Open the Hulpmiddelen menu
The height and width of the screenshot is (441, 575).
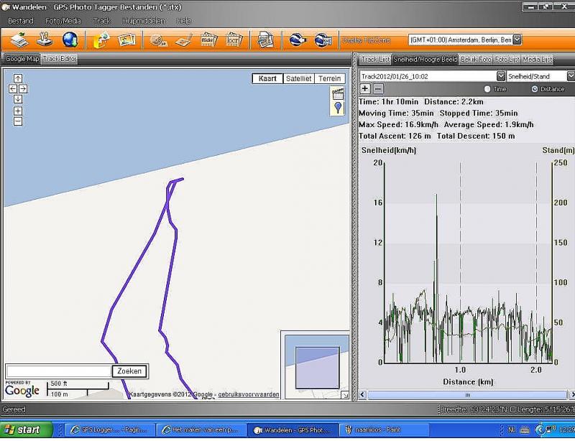pyautogui.click(x=143, y=21)
